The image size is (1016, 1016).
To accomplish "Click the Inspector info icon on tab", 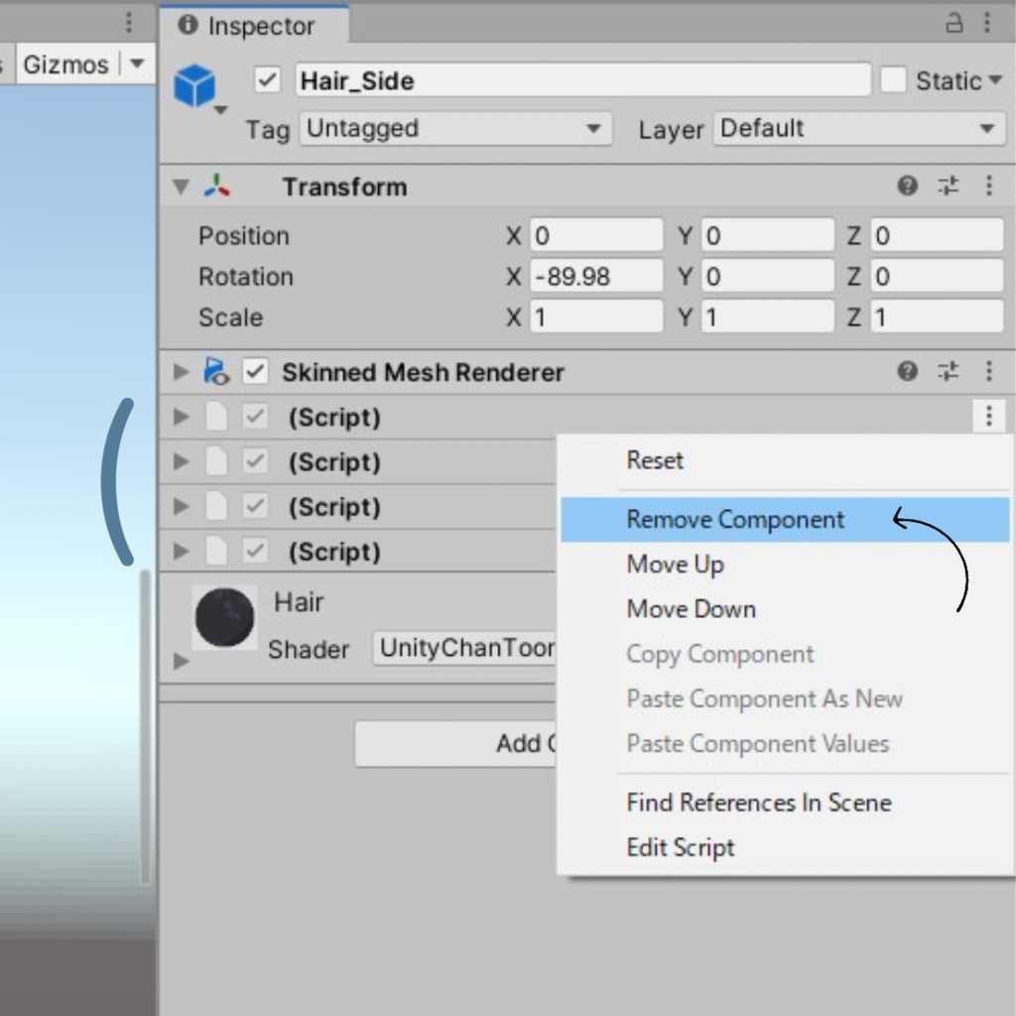I will tap(188, 25).
